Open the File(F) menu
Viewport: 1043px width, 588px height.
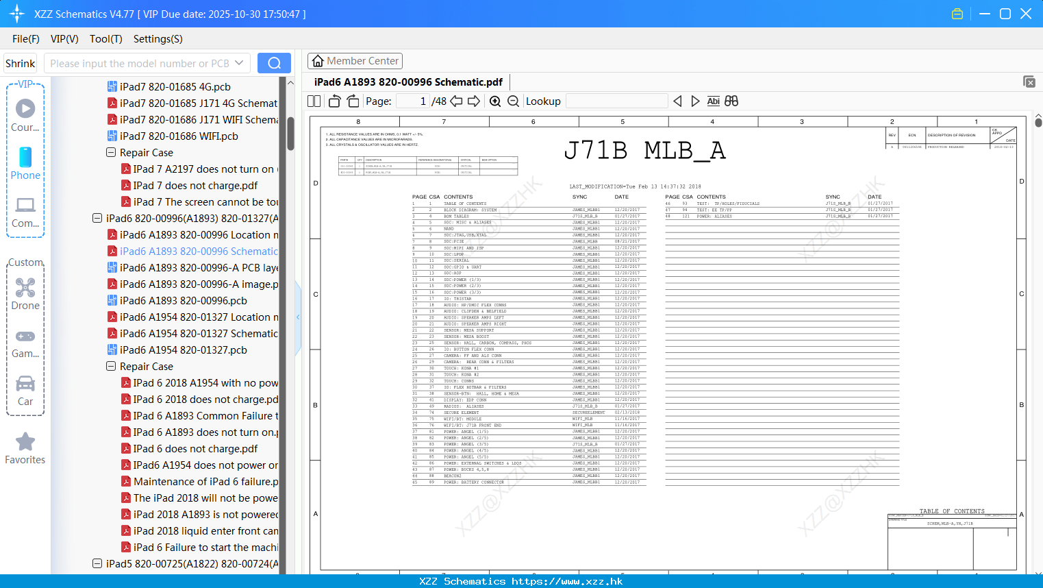point(26,39)
